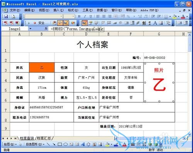Toggle Italic formatting
The image size is (193, 153).
(85, 17)
